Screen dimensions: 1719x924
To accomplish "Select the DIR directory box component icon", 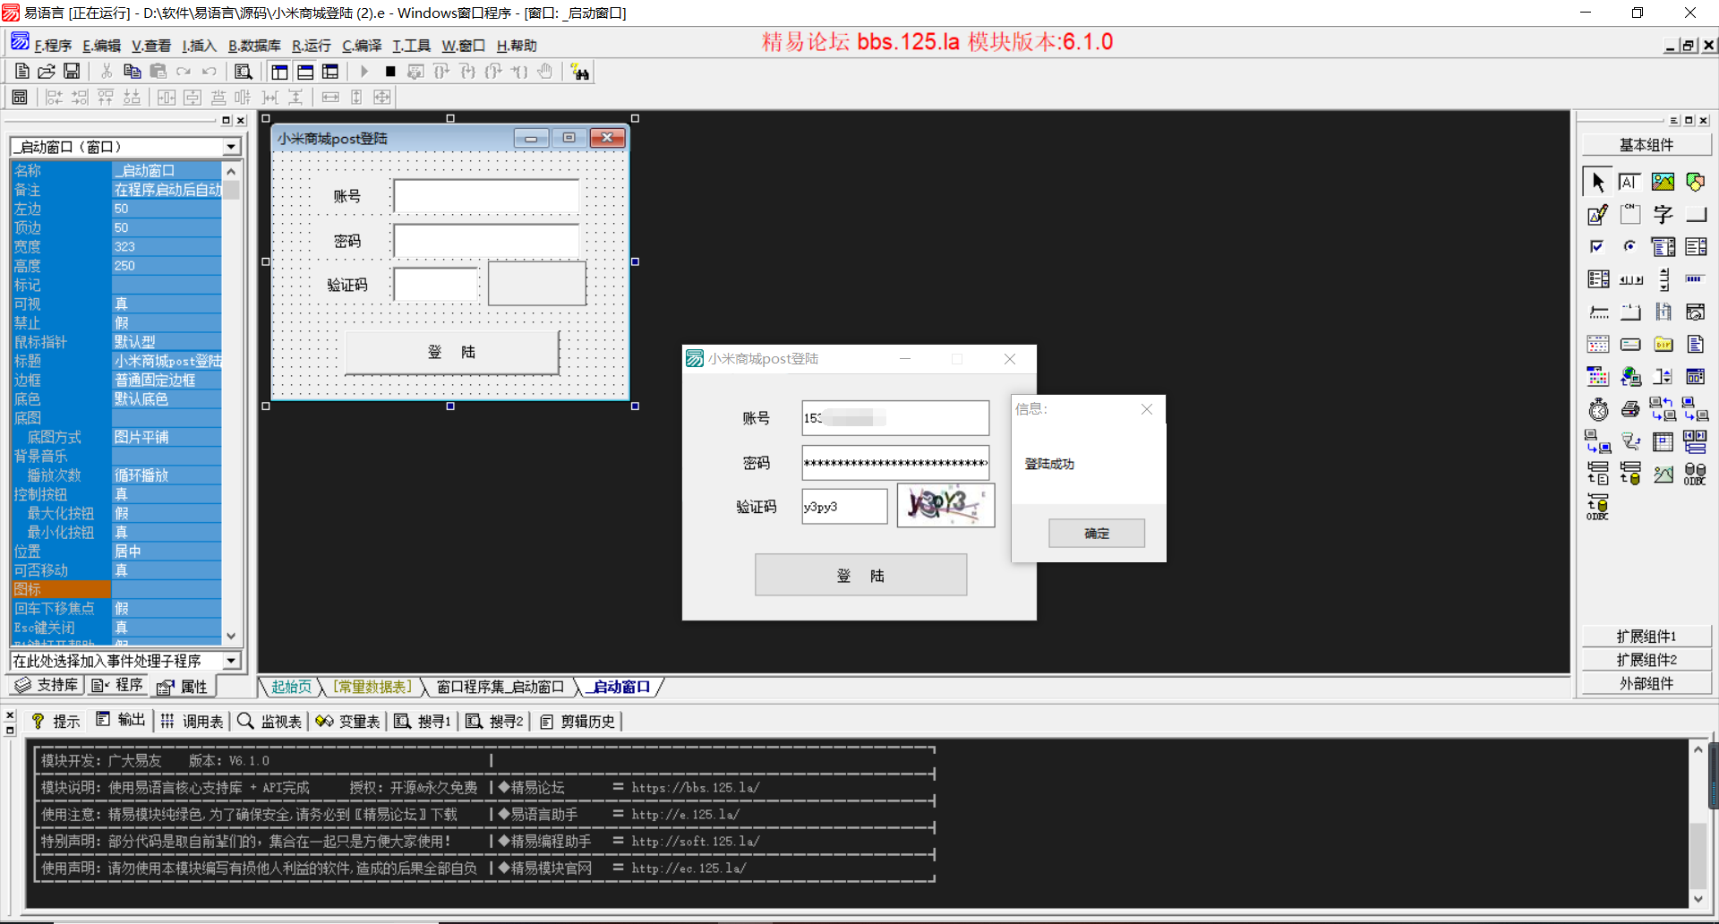I will (x=1663, y=345).
